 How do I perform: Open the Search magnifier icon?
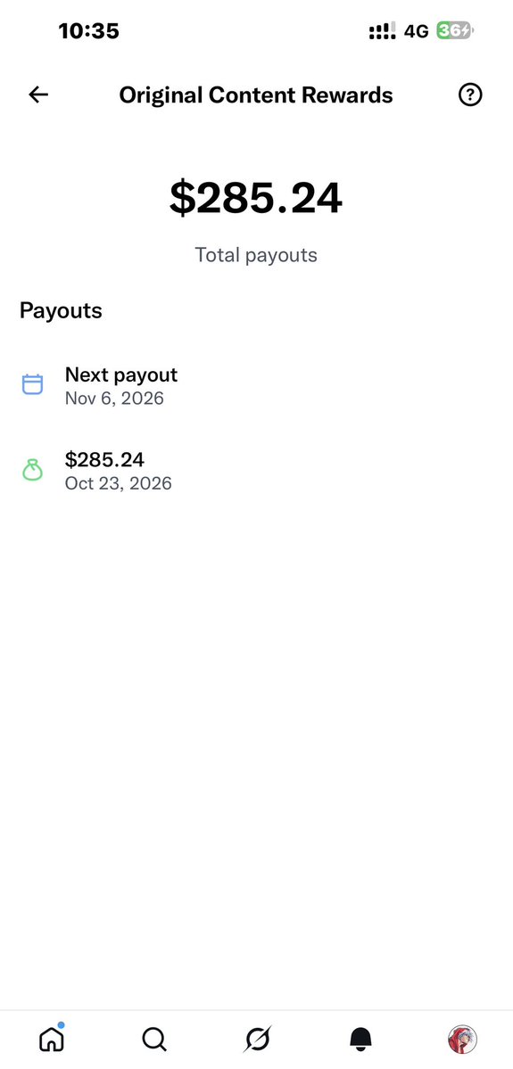[154, 1039]
